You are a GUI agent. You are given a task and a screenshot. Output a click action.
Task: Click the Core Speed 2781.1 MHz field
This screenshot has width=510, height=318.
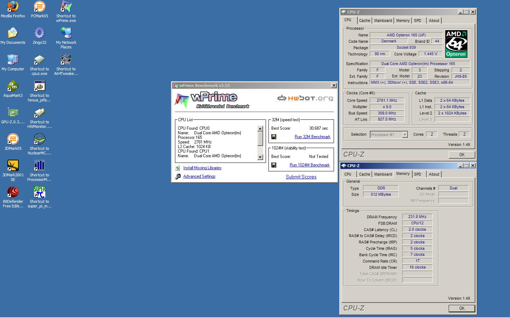click(x=387, y=100)
